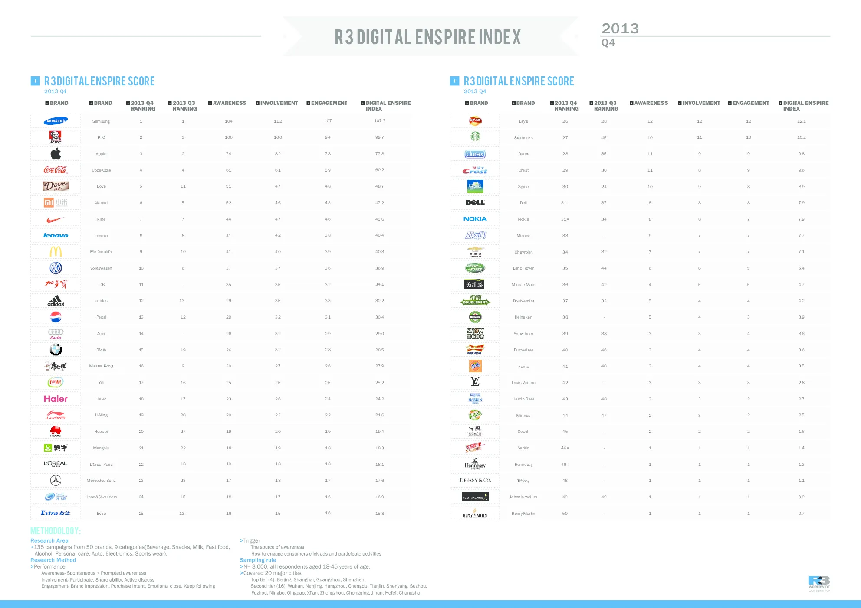Pick the Tiffany & Co. logo
This screenshot has width=861, height=608.
click(x=475, y=480)
